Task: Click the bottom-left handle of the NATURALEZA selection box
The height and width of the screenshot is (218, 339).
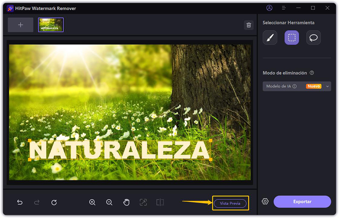Action: pos(30,159)
